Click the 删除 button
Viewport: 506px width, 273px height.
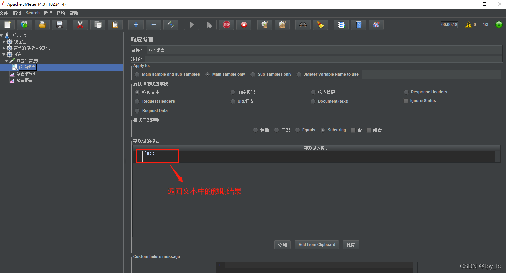[351, 245]
